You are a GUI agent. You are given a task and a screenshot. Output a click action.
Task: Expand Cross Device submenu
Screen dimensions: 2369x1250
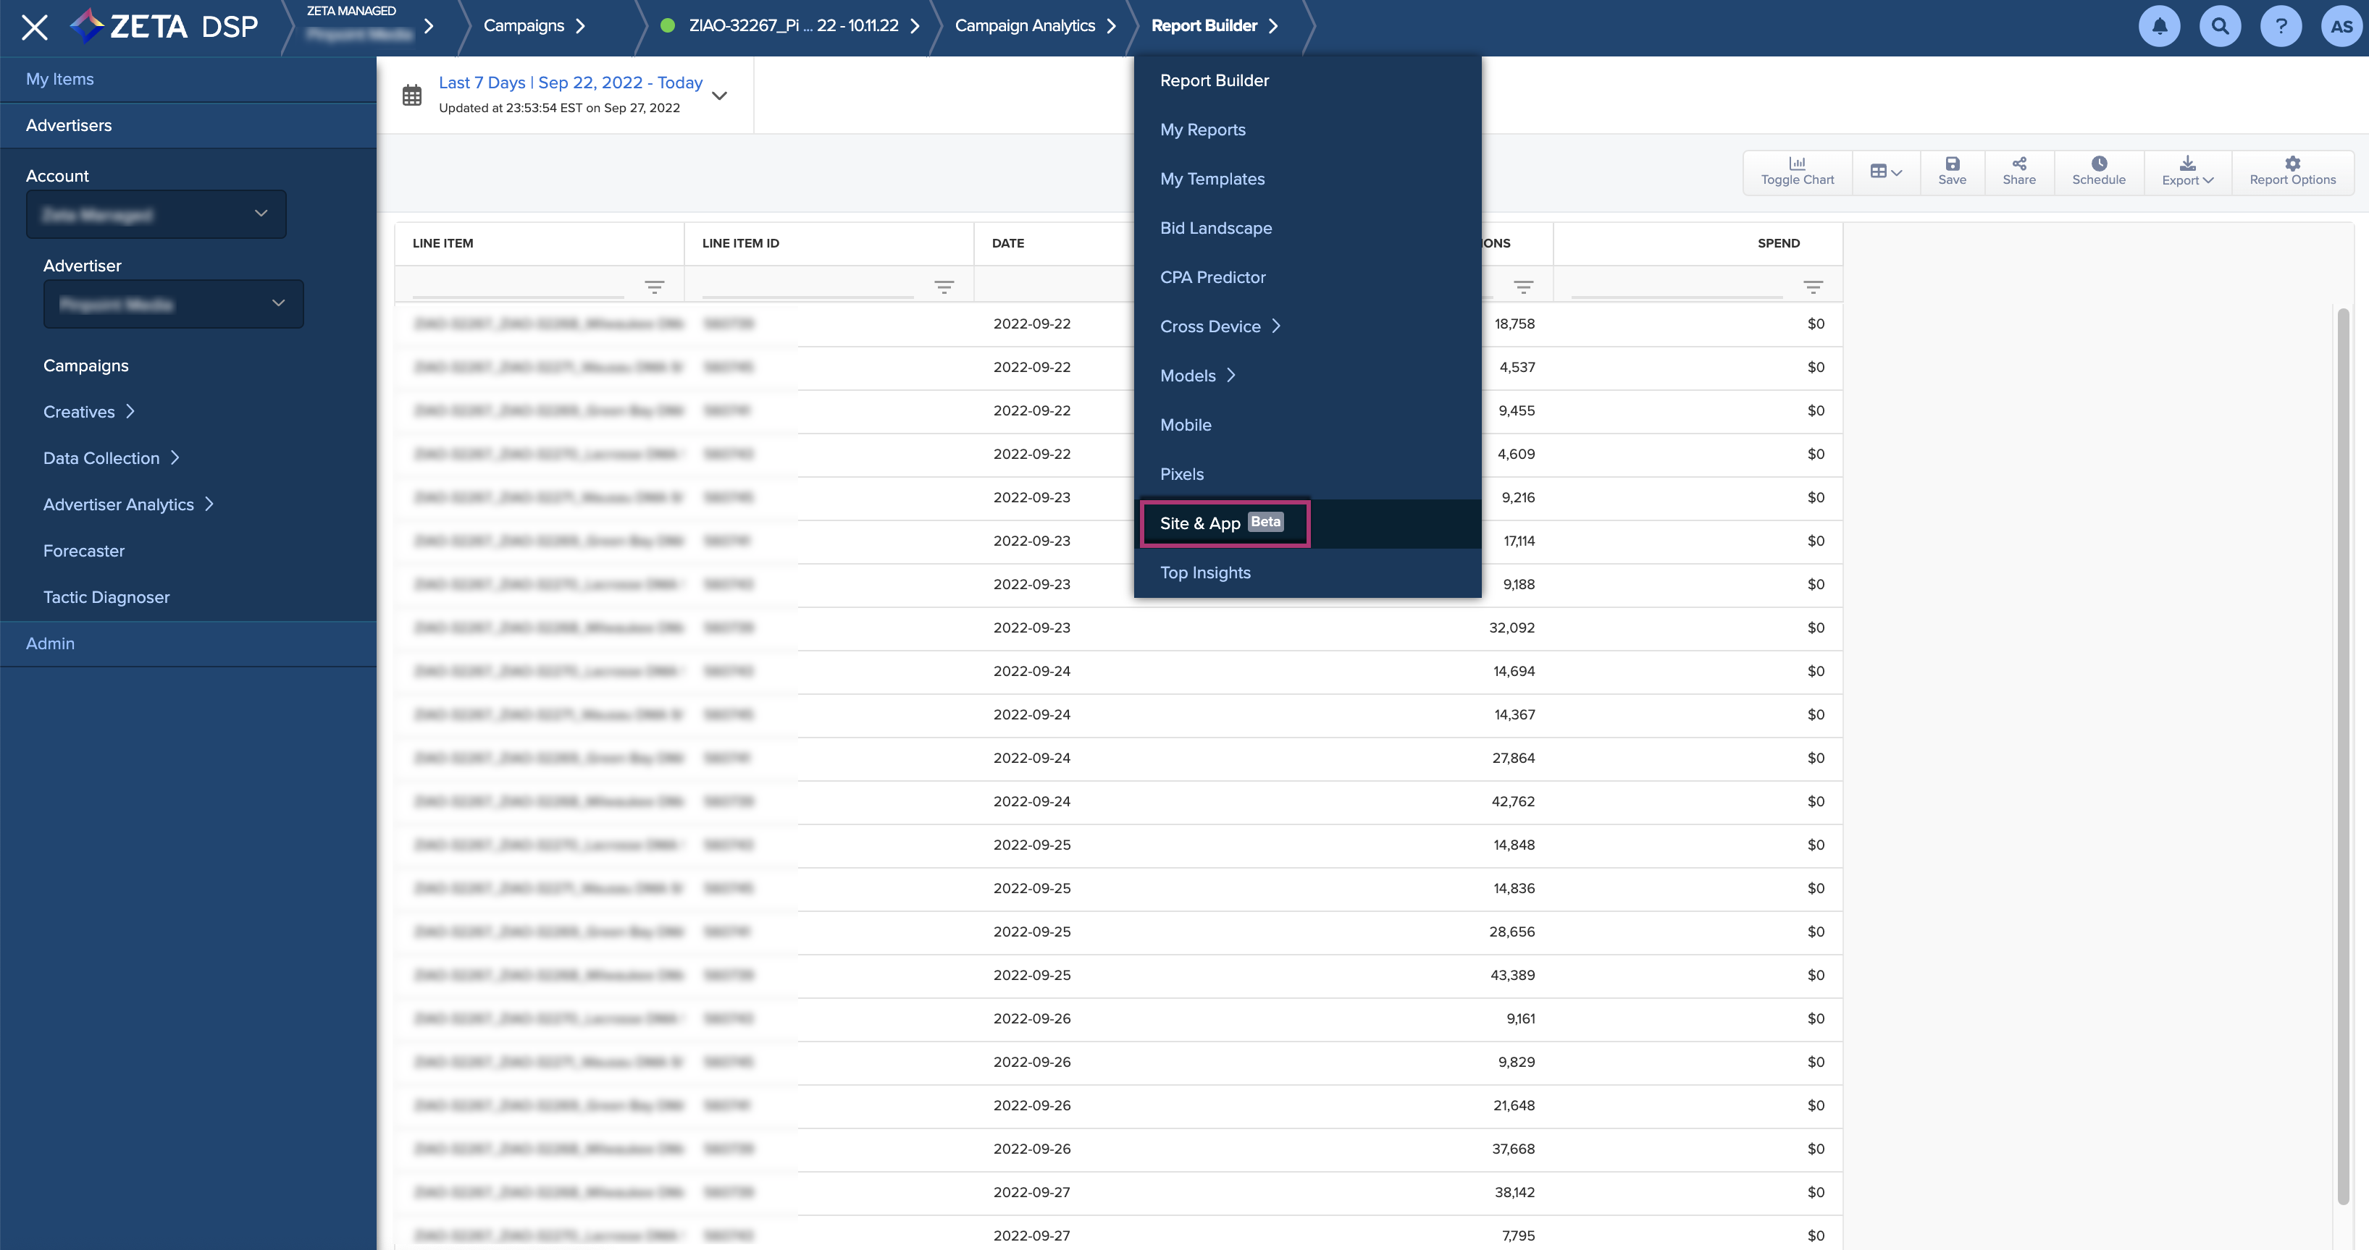1220,326
